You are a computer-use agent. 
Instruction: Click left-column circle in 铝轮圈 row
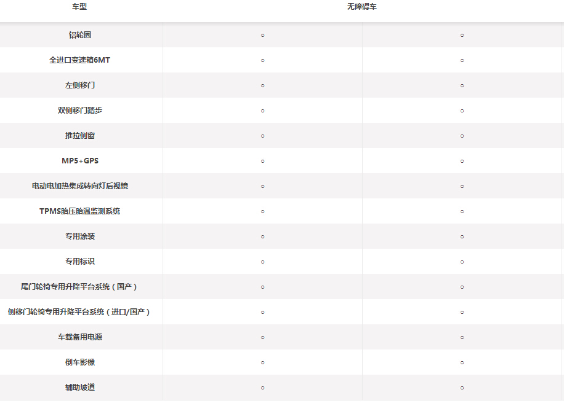pos(262,35)
